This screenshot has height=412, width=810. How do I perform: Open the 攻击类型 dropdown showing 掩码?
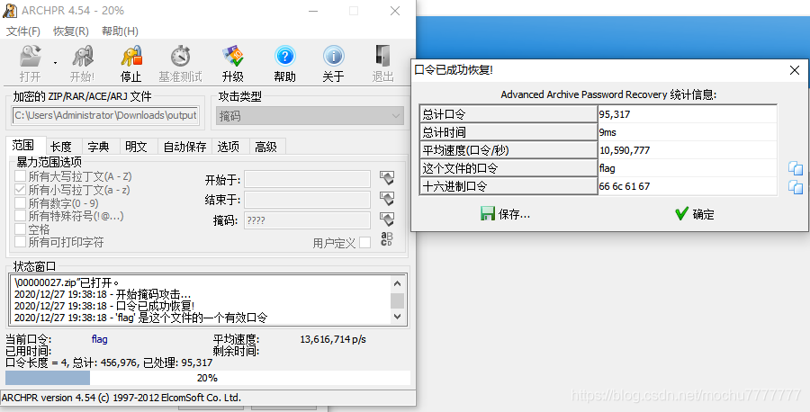tap(310, 116)
